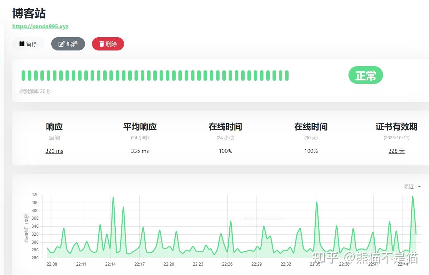Screen dimensions: 429x275
Task: Expand the chevron next to 最近 above the chart
Action: coord(419,187)
